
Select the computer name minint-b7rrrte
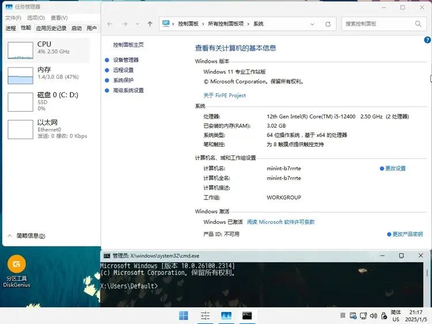[x=284, y=169]
